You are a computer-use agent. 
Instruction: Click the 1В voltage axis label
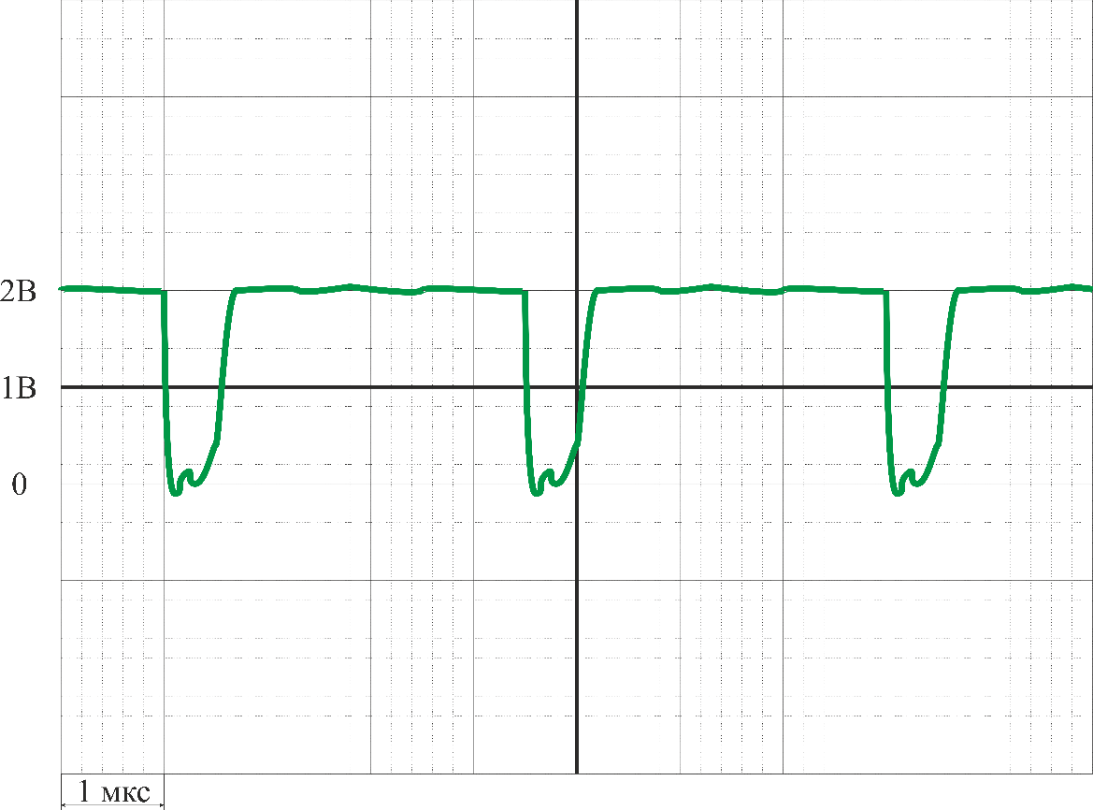coord(19,387)
